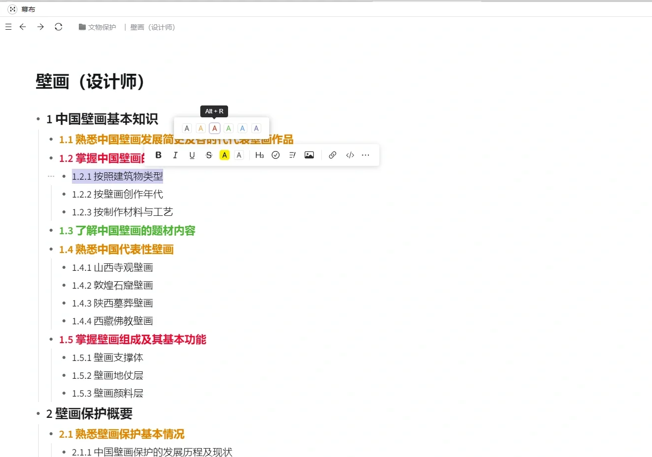Insert an image into the note
This screenshot has width=652, height=457.
pos(309,155)
